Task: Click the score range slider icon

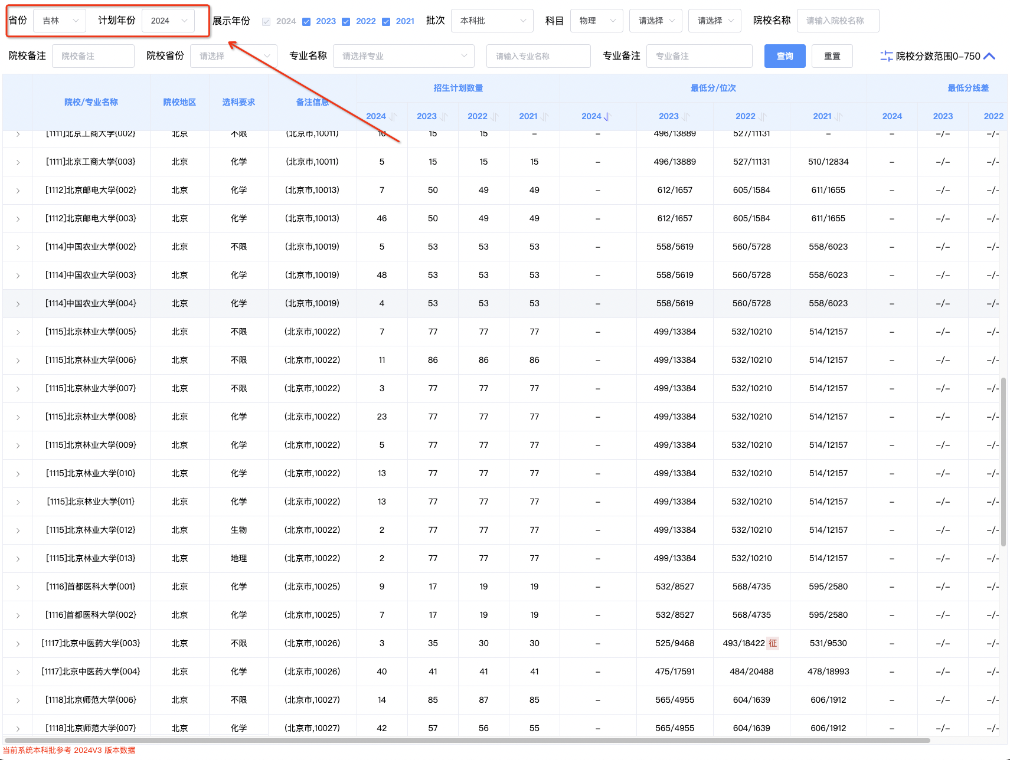Action: coord(886,56)
